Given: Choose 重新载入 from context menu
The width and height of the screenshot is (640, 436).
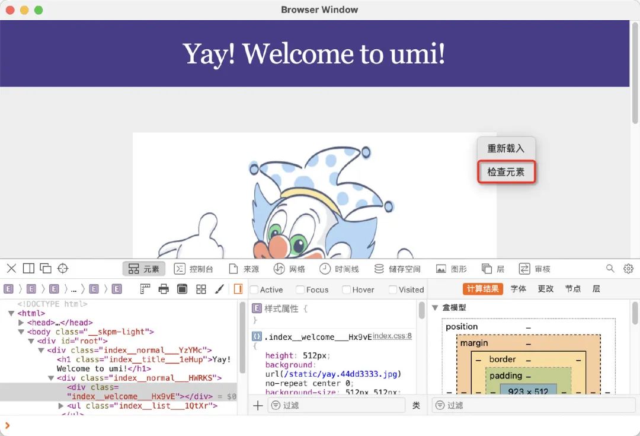Looking at the screenshot, I should point(506,148).
